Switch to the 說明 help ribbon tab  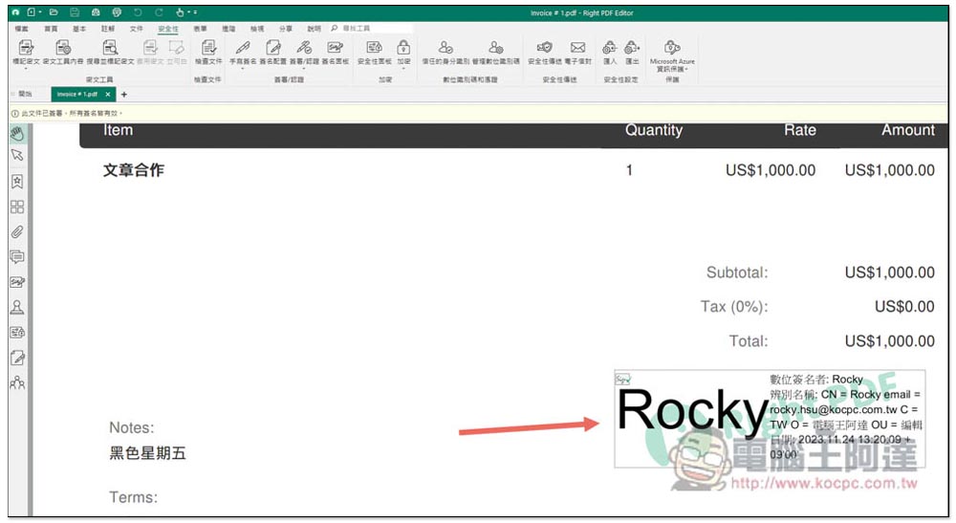(314, 29)
